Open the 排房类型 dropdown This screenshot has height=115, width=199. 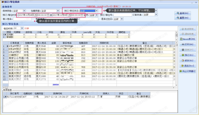click(x=24, y=11)
